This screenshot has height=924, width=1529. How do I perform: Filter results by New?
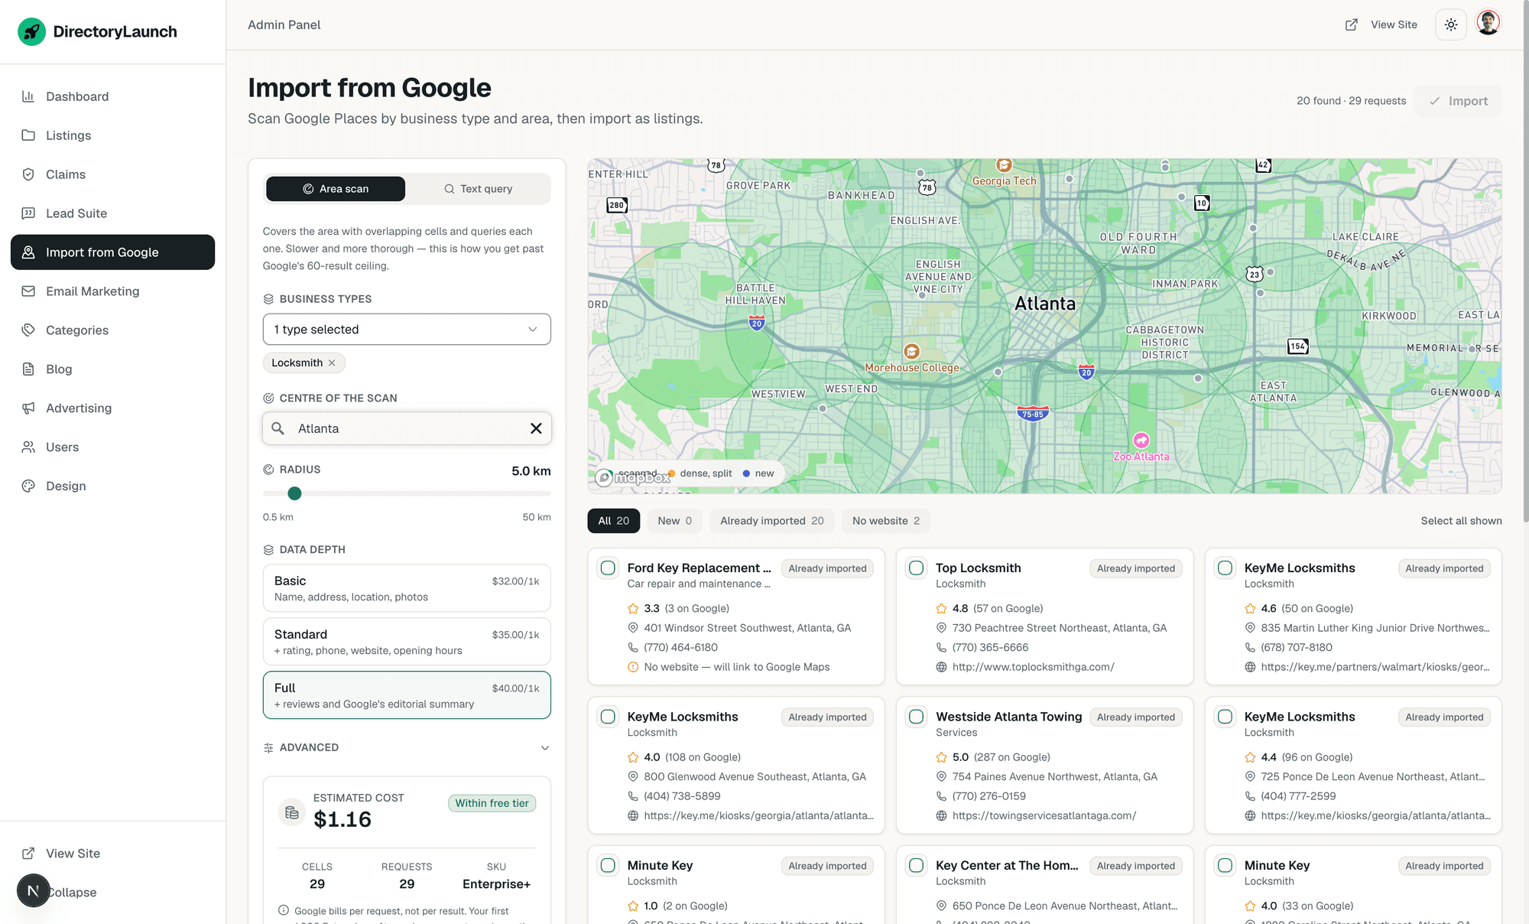(x=674, y=521)
